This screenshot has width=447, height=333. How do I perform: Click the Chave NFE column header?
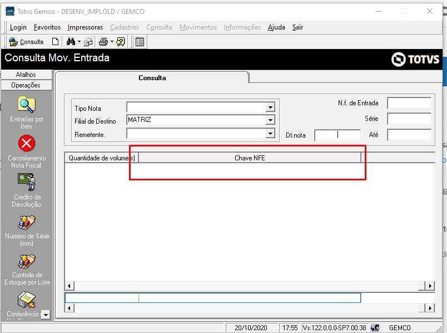click(250, 158)
